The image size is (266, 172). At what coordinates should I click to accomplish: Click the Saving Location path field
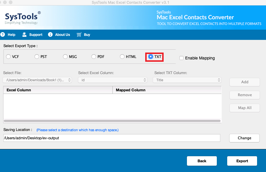(112, 138)
